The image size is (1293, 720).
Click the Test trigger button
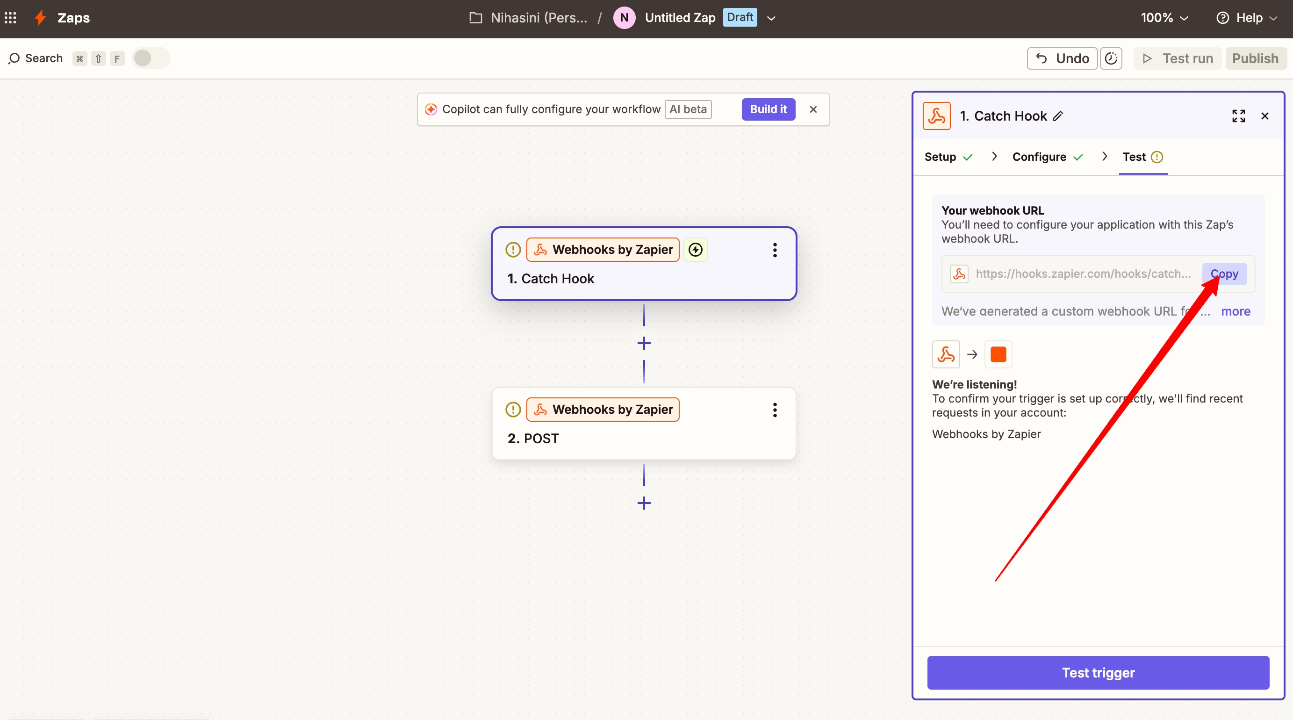pos(1098,672)
